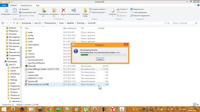Screen dimensions: 200x112
Task: Select Компьютер in the navigation pane
Action: pyautogui.click(x=12, y=62)
